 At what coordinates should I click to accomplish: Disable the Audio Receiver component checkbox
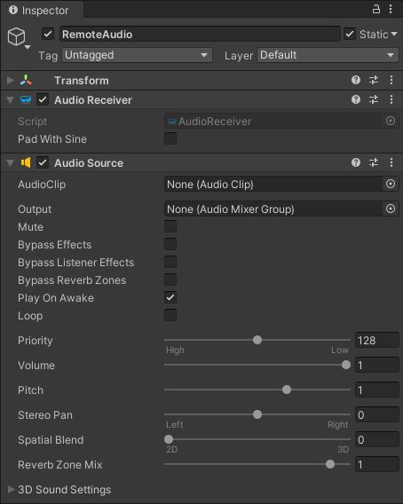click(43, 99)
